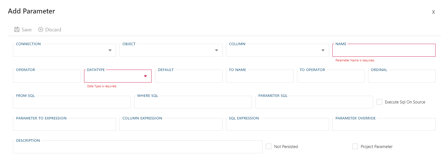The height and width of the screenshot is (164, 448).
Task: Click the Save button label
Action: point(27,30)
